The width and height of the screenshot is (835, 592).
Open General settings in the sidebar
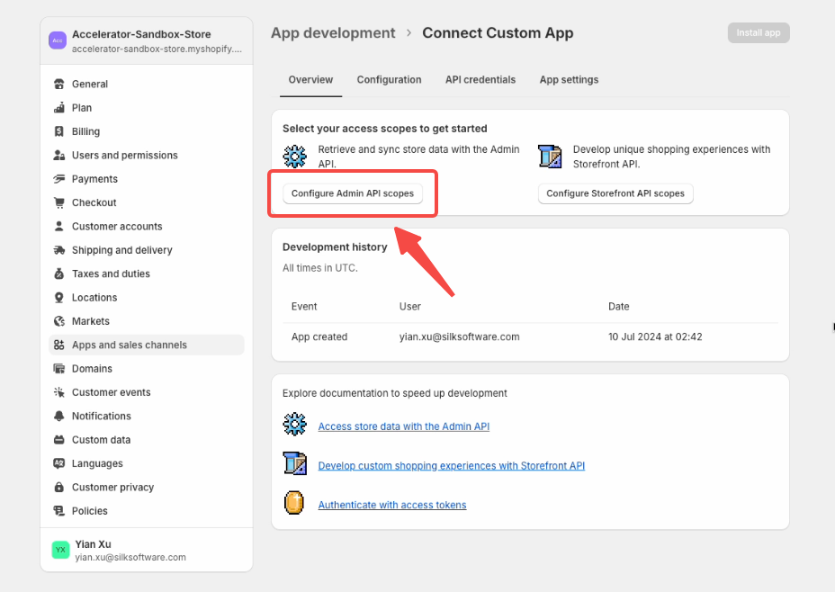(x=147, y=84)
